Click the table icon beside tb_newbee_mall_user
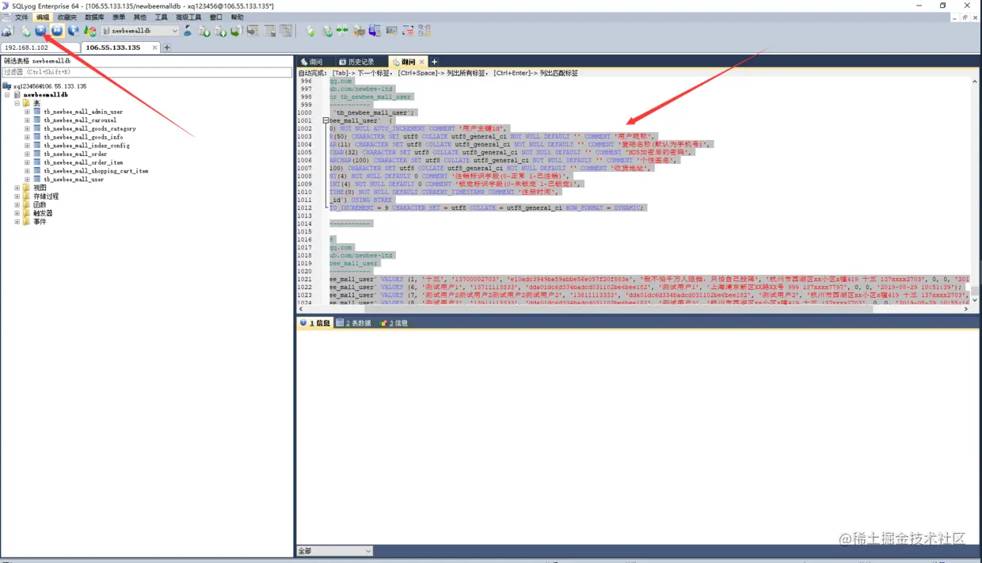The image size is (982, 563). point(37,179)
